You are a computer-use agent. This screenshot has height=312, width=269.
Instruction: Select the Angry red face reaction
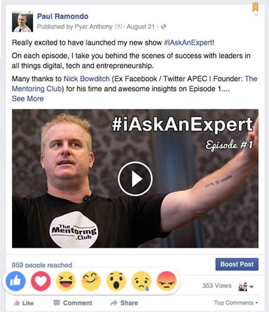pyautogui.click(x=167, y=281)
